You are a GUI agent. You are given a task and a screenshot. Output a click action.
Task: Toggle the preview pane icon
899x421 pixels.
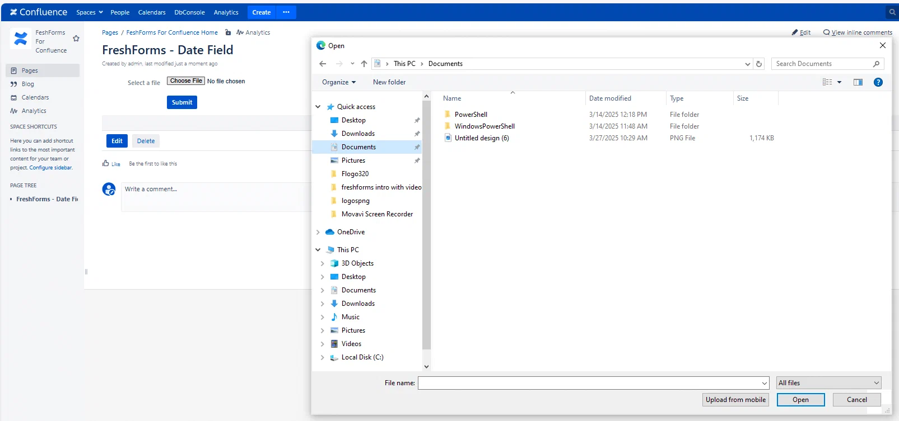click(858, 82)
